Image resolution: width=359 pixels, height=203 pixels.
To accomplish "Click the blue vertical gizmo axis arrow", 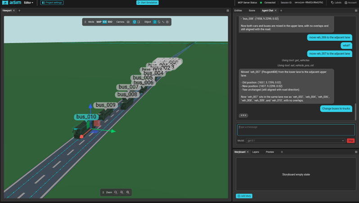I will coord(90,106).
